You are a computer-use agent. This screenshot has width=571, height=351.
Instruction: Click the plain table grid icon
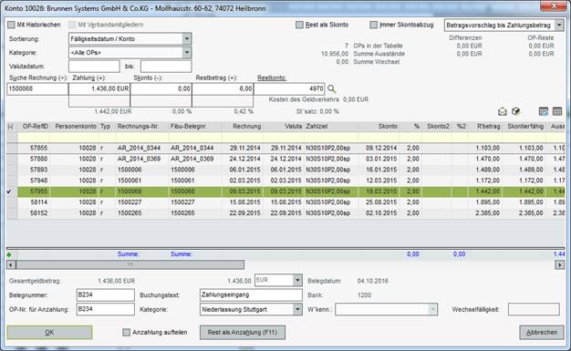point(557,111)
